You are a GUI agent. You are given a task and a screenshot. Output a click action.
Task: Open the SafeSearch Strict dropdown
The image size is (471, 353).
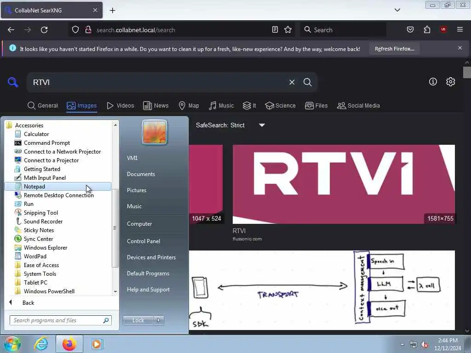click(231, 125)
